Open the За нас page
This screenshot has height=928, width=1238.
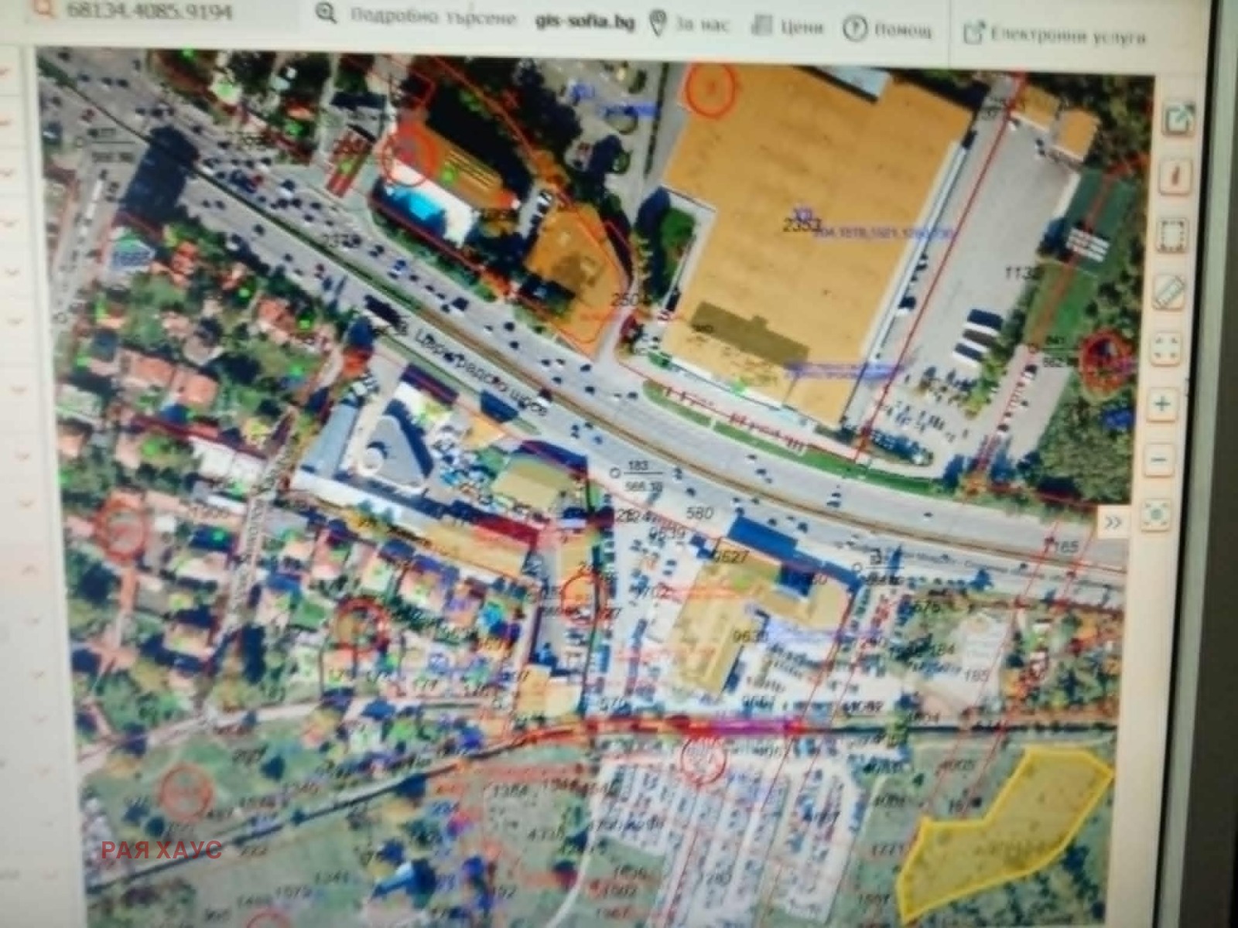[689, 24]
